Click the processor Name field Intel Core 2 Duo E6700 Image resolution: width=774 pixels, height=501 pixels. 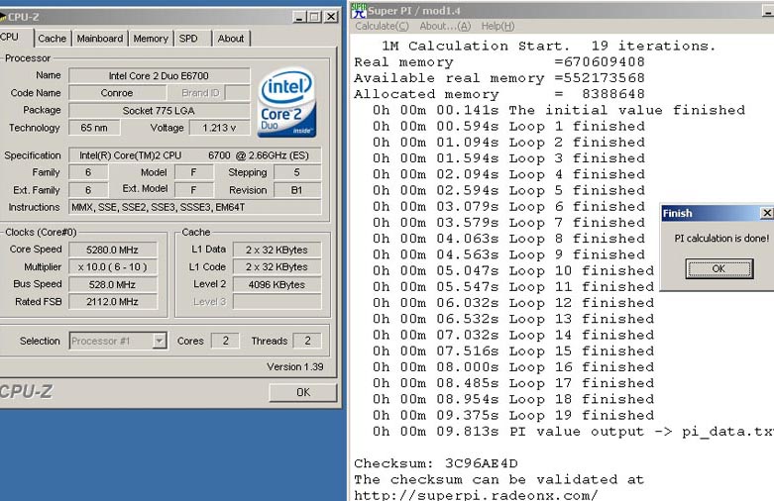tap(159, 76)
